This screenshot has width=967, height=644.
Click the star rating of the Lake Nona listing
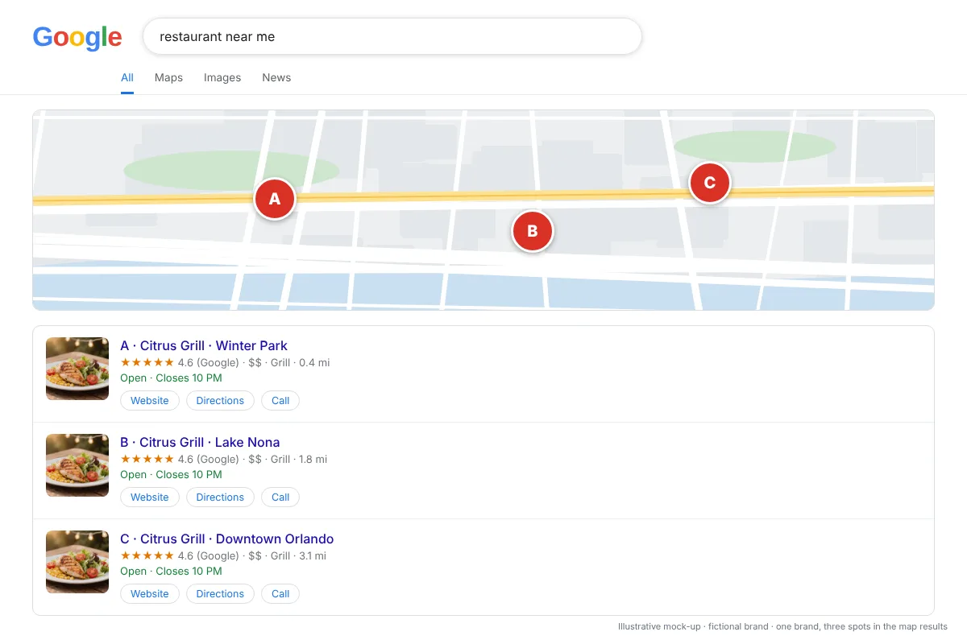(147, 460)
